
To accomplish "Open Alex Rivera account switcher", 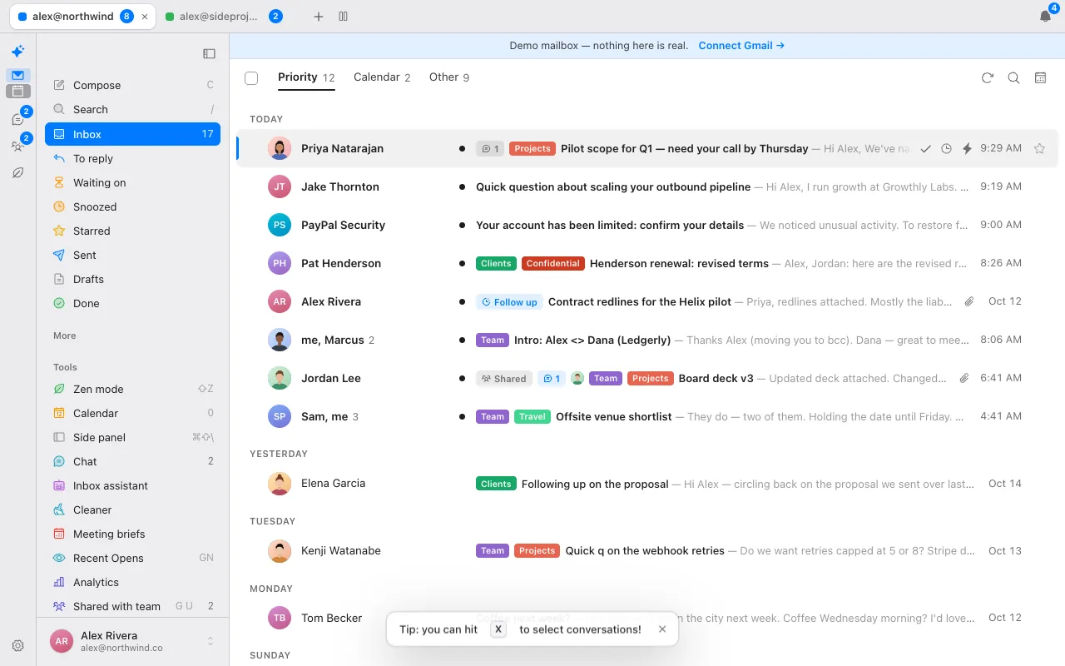I will tap(133, 641).
